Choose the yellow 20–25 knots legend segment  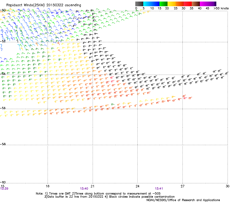click(x=172, y=4)
